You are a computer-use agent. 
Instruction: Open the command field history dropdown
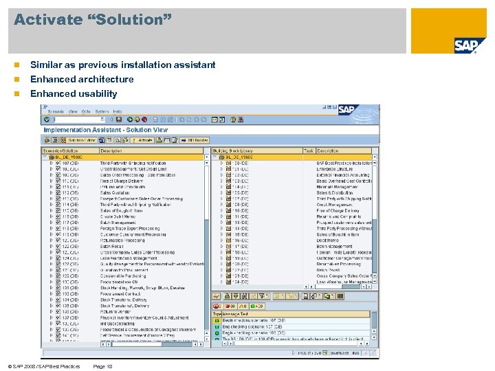[102, 120]
